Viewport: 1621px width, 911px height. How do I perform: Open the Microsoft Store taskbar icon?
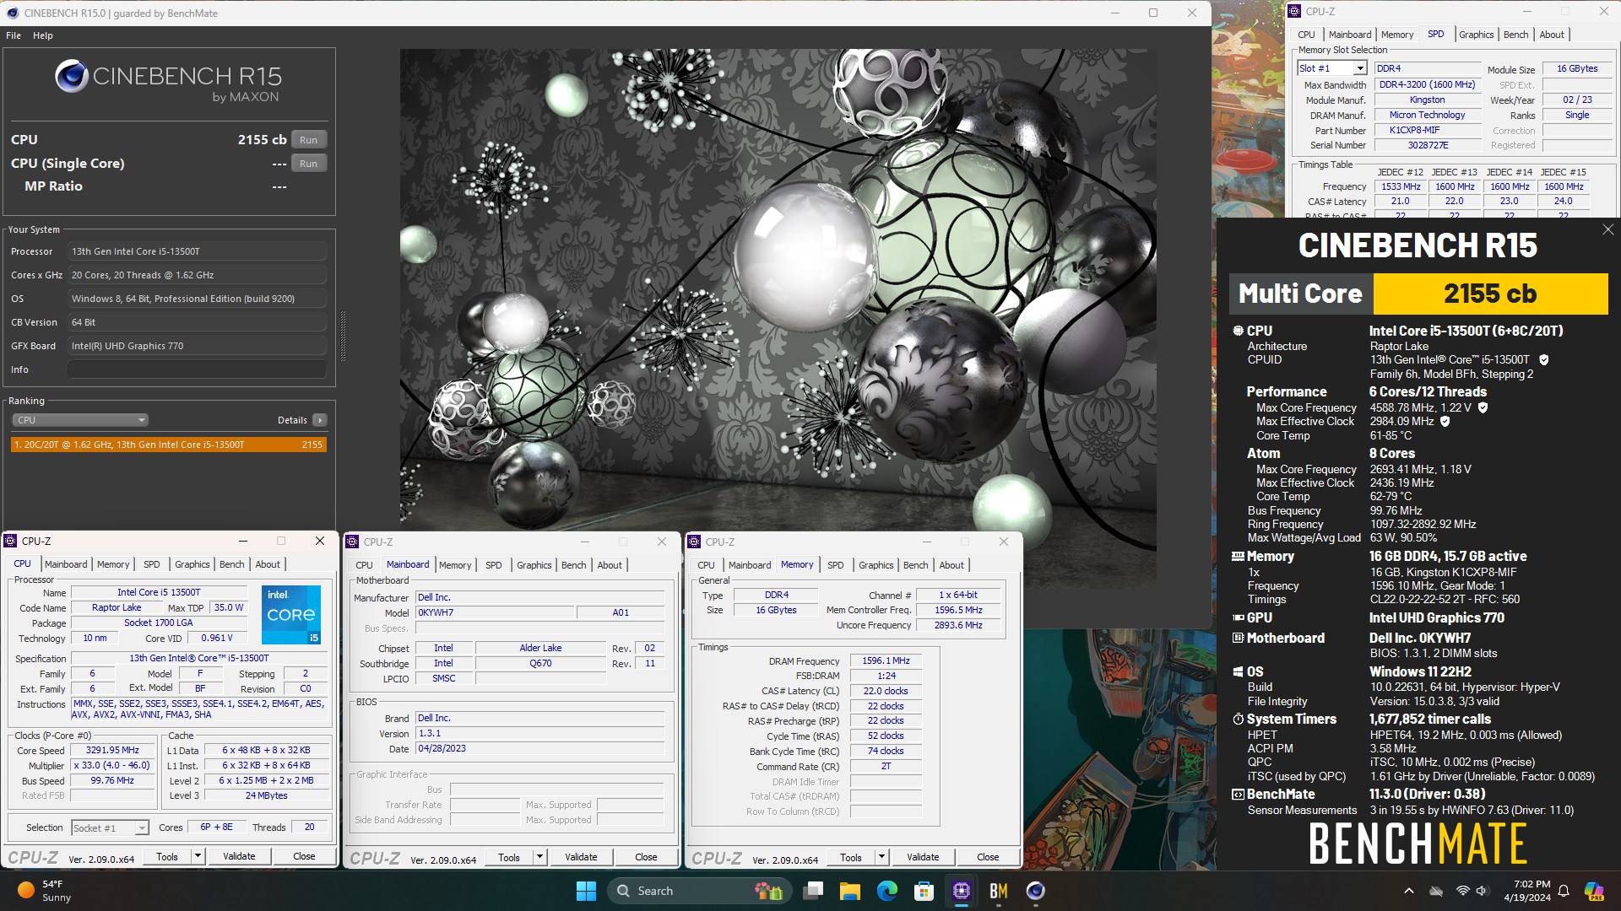click(x=924, y=891)
